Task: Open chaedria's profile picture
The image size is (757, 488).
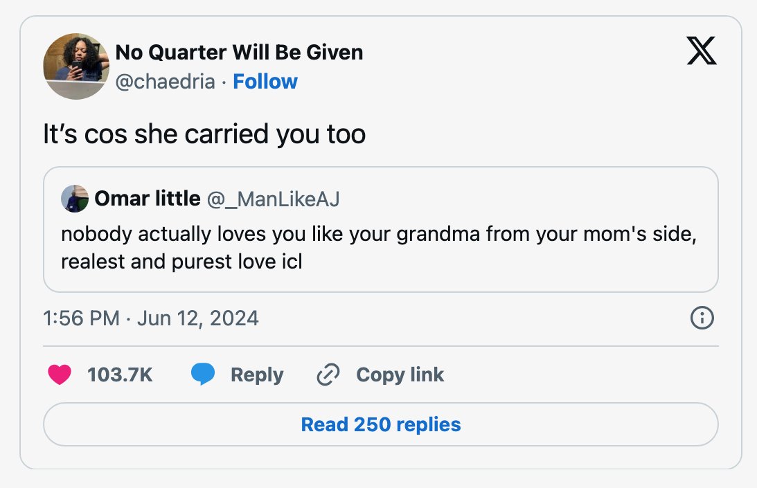Action: pos(76,66)
